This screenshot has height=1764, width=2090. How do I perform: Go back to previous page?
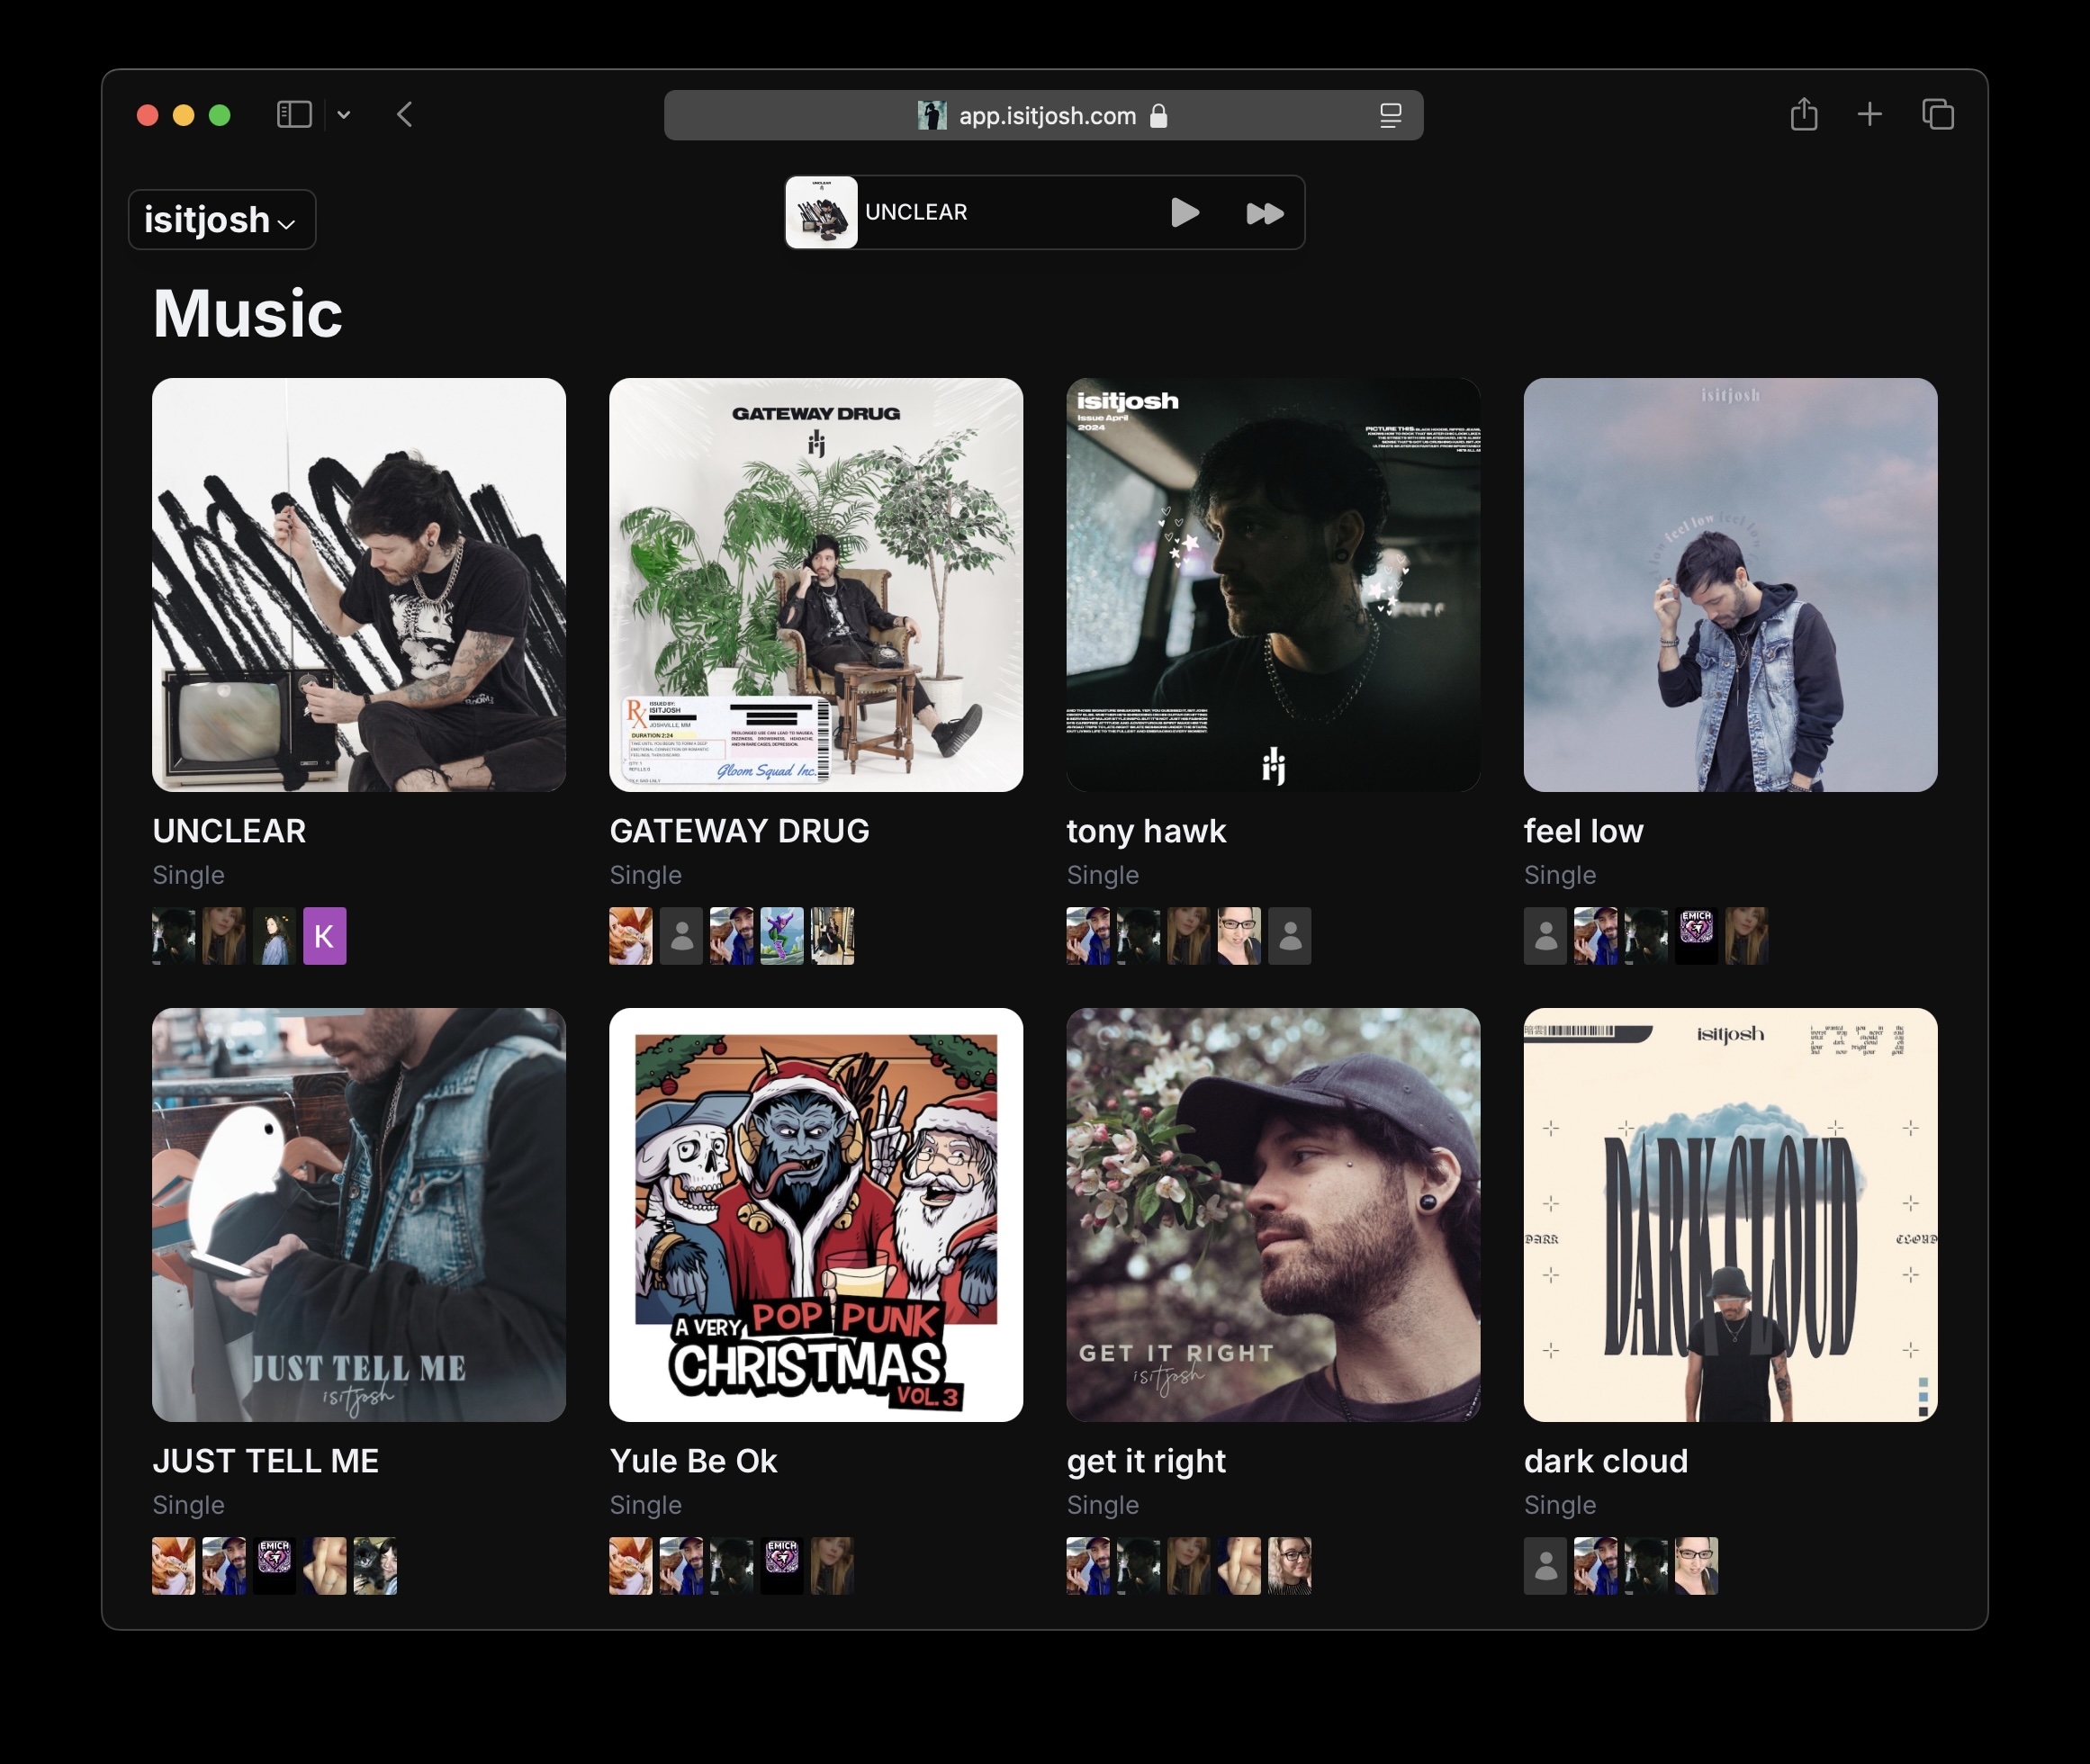click(405, 115)
